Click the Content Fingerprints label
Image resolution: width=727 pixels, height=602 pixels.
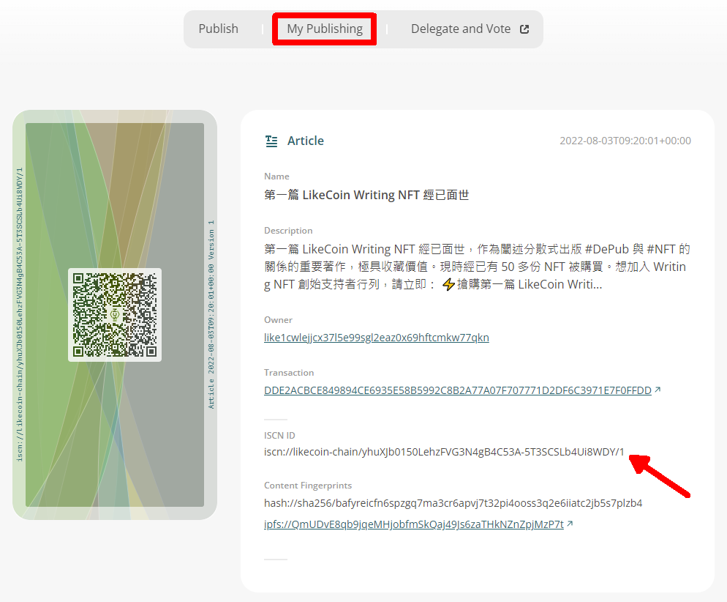pyautogui.click(x=308, y=486)
